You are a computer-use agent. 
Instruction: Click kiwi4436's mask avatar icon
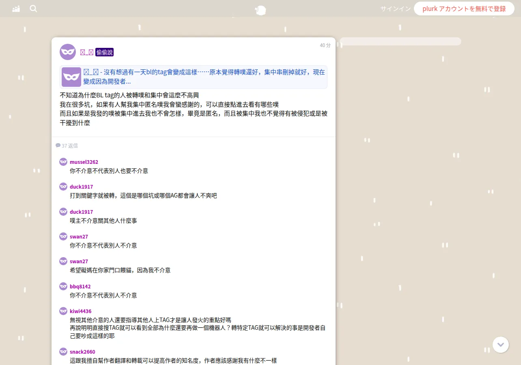63,311
